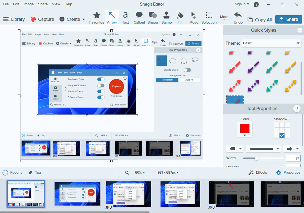
Task: Open the arrow end cap dropdown
Action: point(292,149)
